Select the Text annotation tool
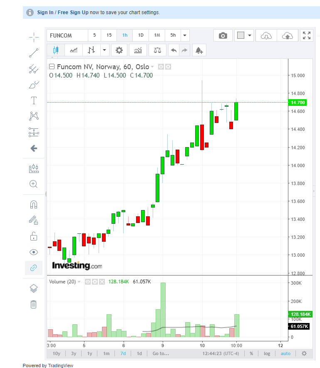320x368 pixels. [x=34, y=100]
